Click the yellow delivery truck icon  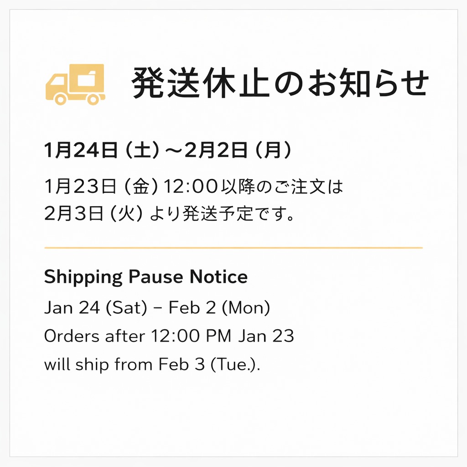75,84
